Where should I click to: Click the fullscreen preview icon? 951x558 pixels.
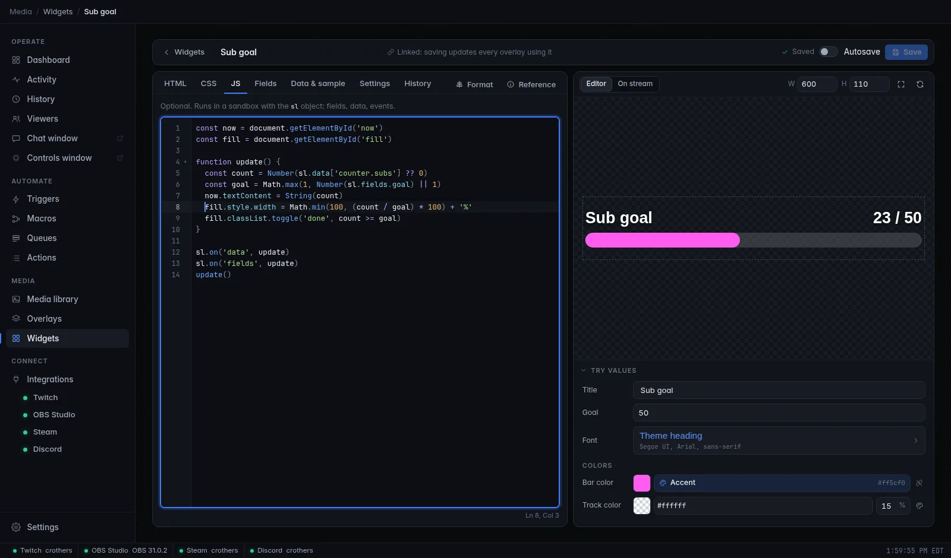pyautogui.click(x=901, y=84)
